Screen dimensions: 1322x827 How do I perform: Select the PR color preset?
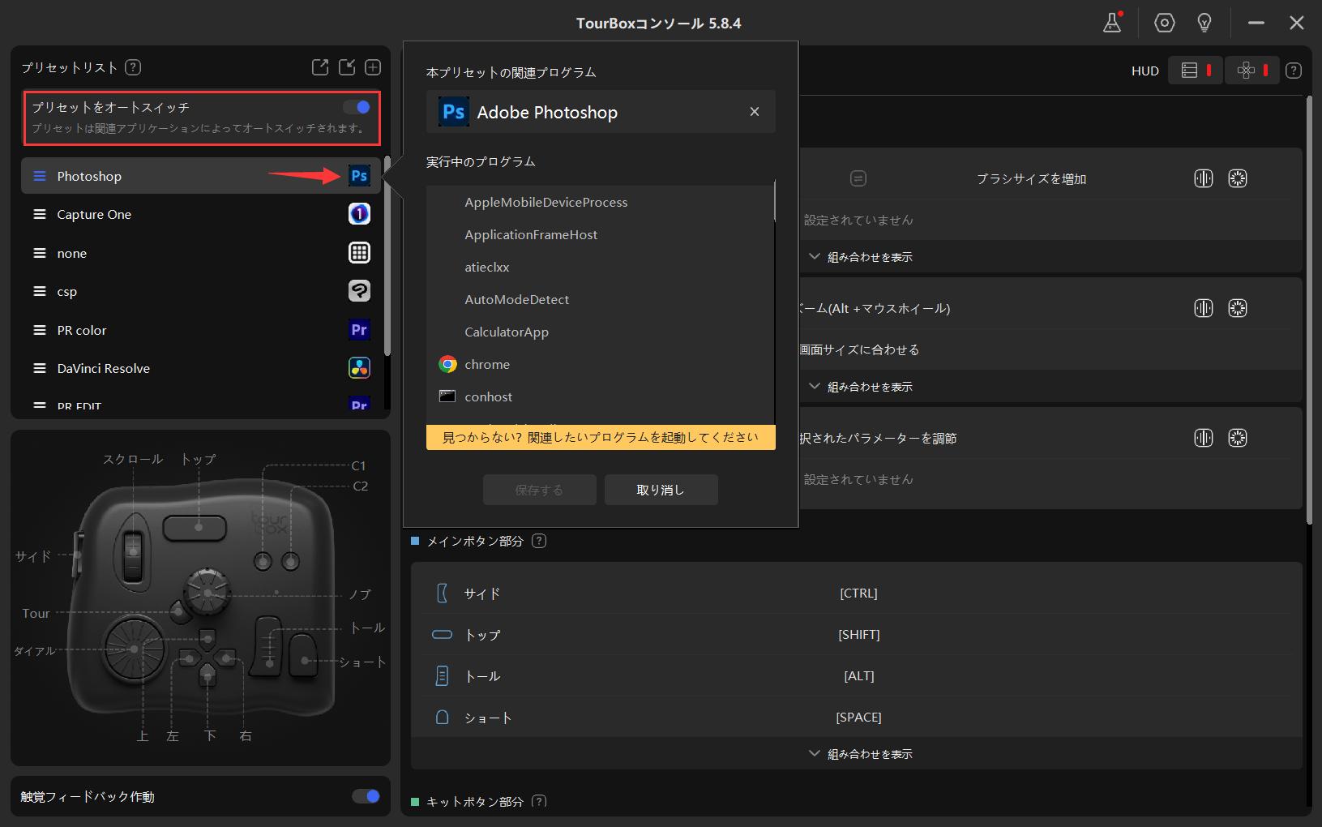coord(201,330)
